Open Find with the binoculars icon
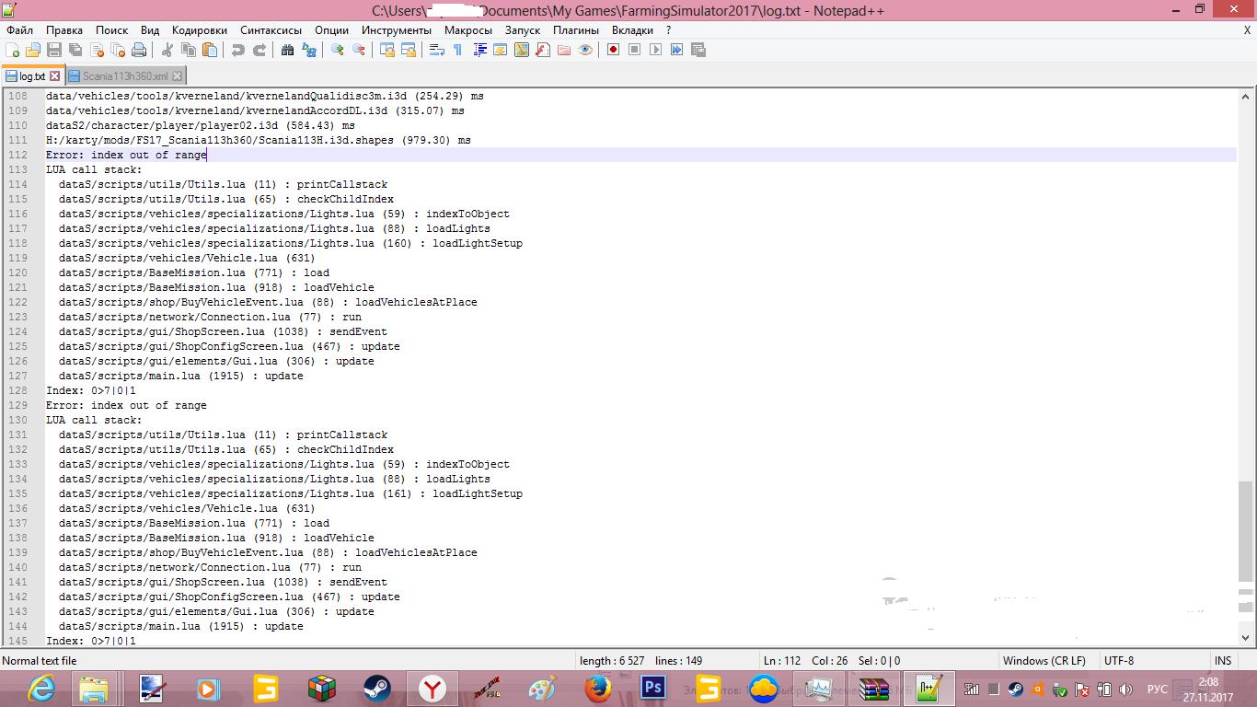Image resolution: width=1257 pixels, height=707 pixels. (x=287, y=50)
